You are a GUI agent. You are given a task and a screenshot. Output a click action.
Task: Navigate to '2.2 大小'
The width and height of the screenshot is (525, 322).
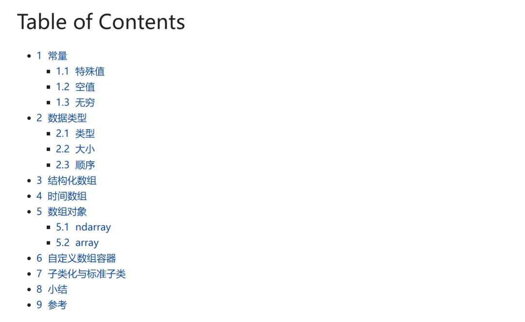click(x=75, y=149)
